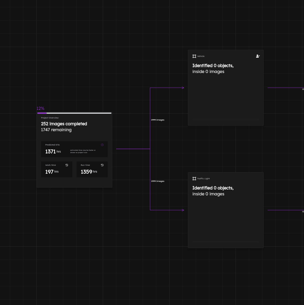Click the user-check icon on the Vehicle card
Screen dimensions: 304x305
(258, 56)
